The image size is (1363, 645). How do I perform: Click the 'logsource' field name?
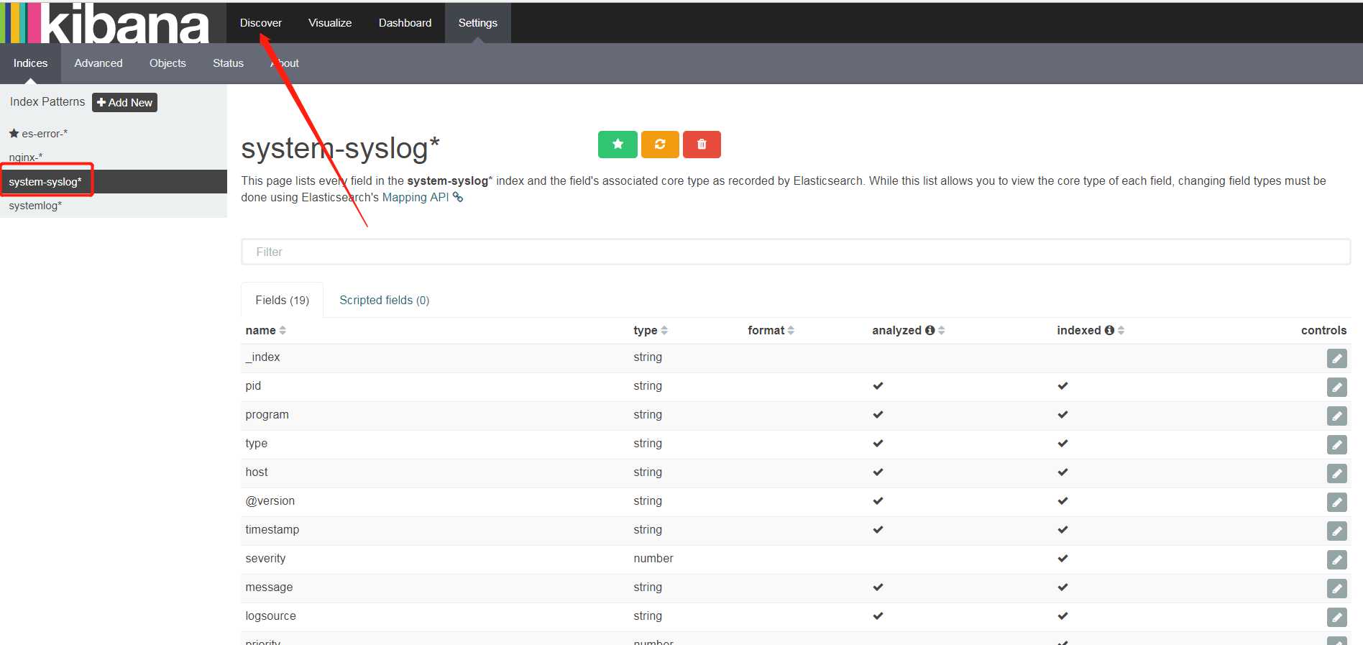[x=270, y=616]
